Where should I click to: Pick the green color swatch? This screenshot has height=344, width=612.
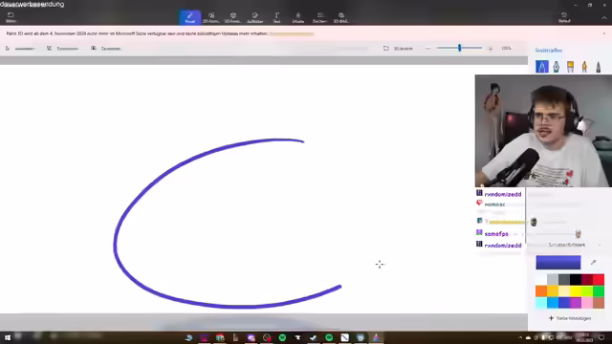[x=599, y=290]
